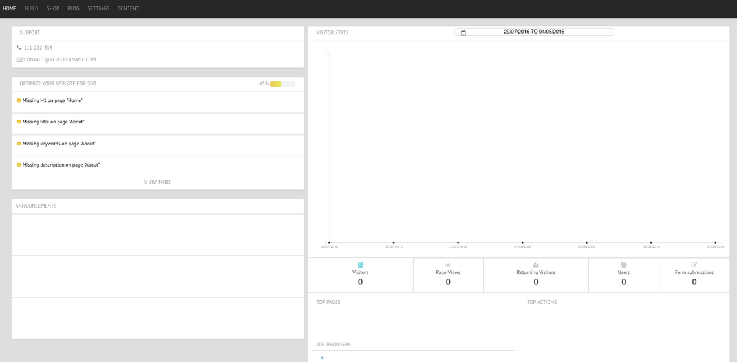Expand SEO list with Show More
Image resolution: width=737 pixels, height=362 pixels.
click(157, 182)
